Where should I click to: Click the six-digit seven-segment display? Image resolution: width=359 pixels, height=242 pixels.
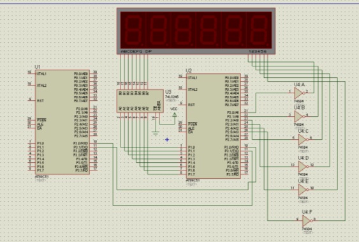coord(196,31)
